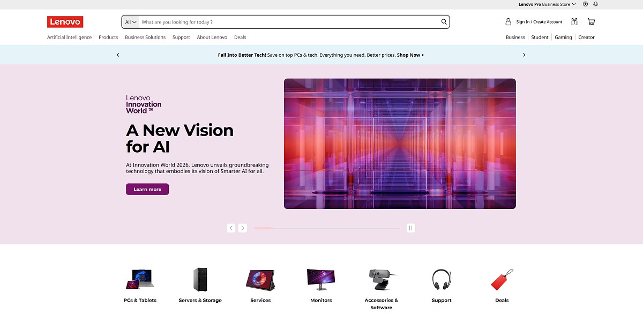Screen dimensions: 643x322
Task: Show next promo banner message
Action: (524, 55)
